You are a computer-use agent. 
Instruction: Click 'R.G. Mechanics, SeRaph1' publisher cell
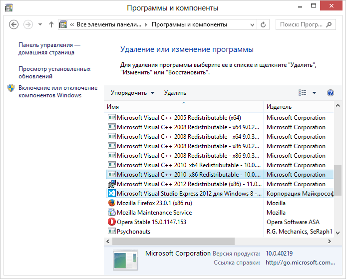(x=300, y=232)
